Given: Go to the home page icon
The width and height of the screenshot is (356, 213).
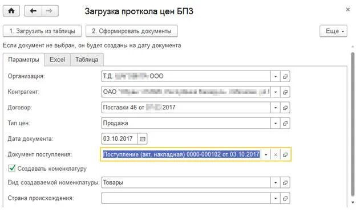Looking at the screenshot, I should click(11, 11).
